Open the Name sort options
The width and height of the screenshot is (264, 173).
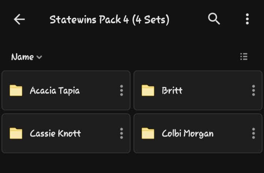(27, 57)
